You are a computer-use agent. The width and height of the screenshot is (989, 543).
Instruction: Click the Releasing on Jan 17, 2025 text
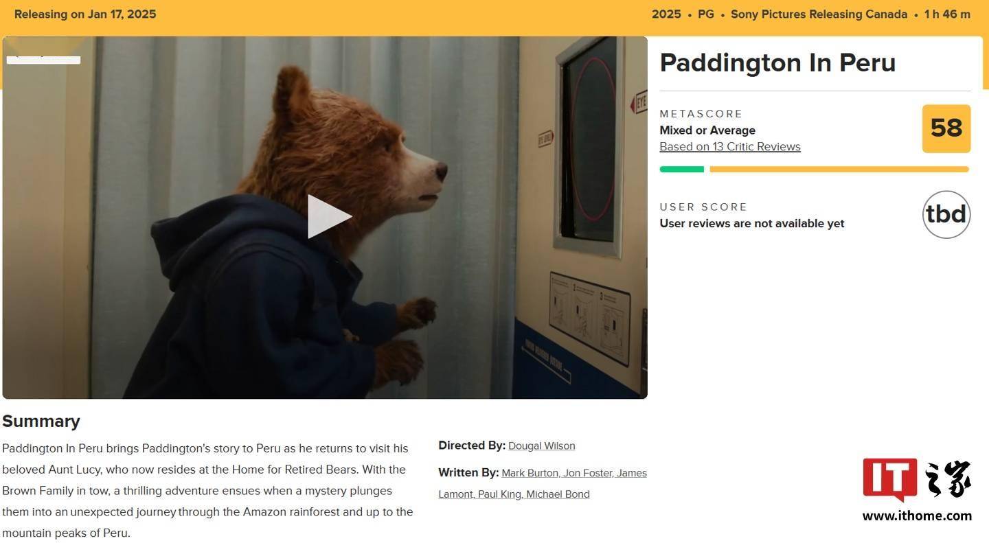click(x=85, y=14)
